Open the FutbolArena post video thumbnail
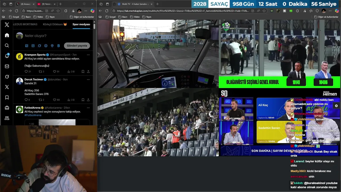Image resolution: width=341 pixels, height=192 pixels. [x=57, y=122]
